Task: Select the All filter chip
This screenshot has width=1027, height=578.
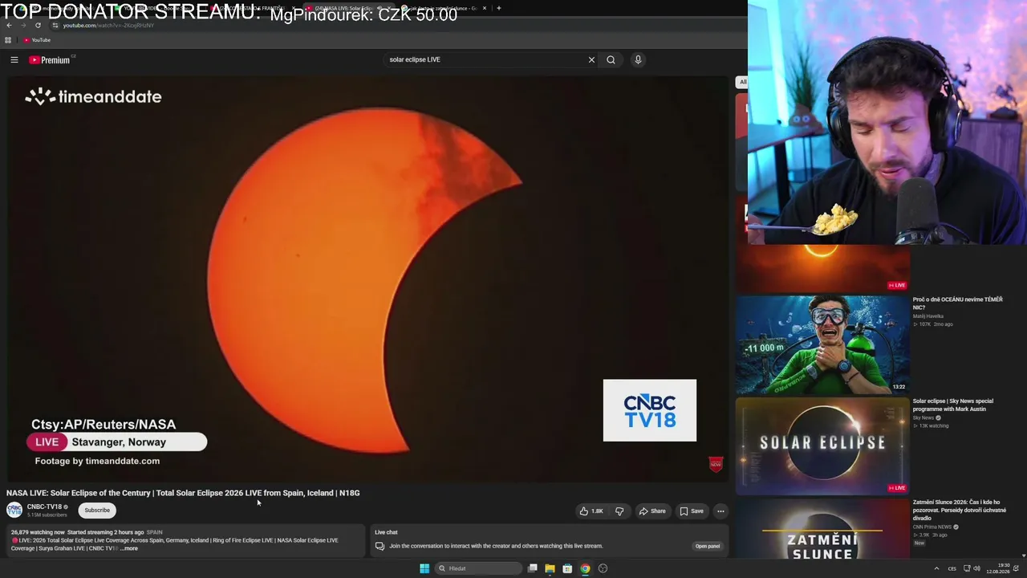Action: click(x=743, y=82)
